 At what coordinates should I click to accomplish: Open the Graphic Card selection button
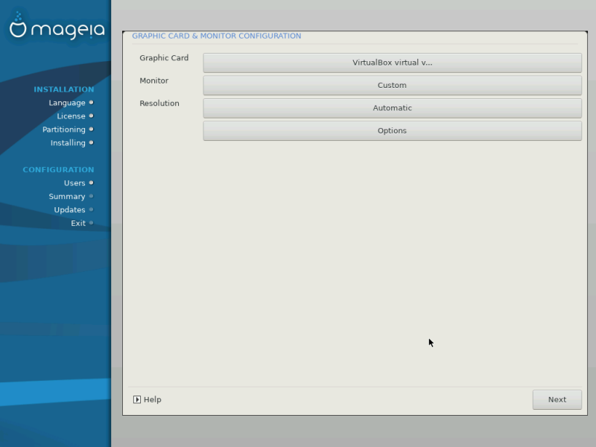pos(393,63)
